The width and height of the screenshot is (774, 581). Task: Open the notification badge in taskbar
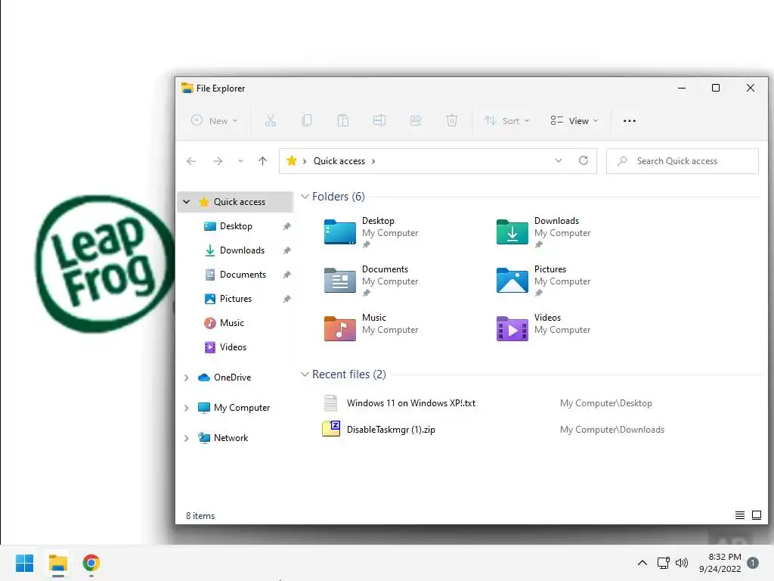[x=753, y=563]
